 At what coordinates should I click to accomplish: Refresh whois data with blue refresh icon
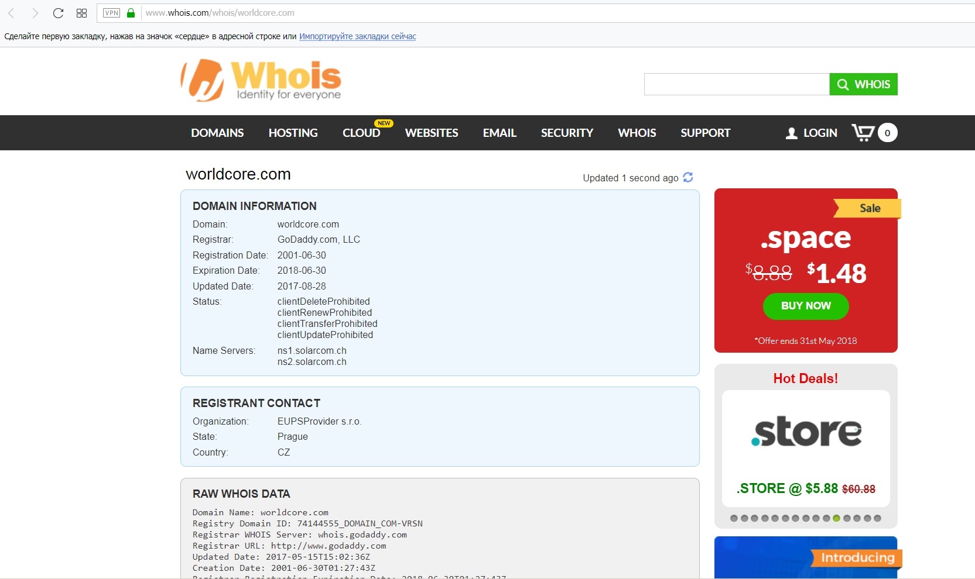(x=688, y=177)
